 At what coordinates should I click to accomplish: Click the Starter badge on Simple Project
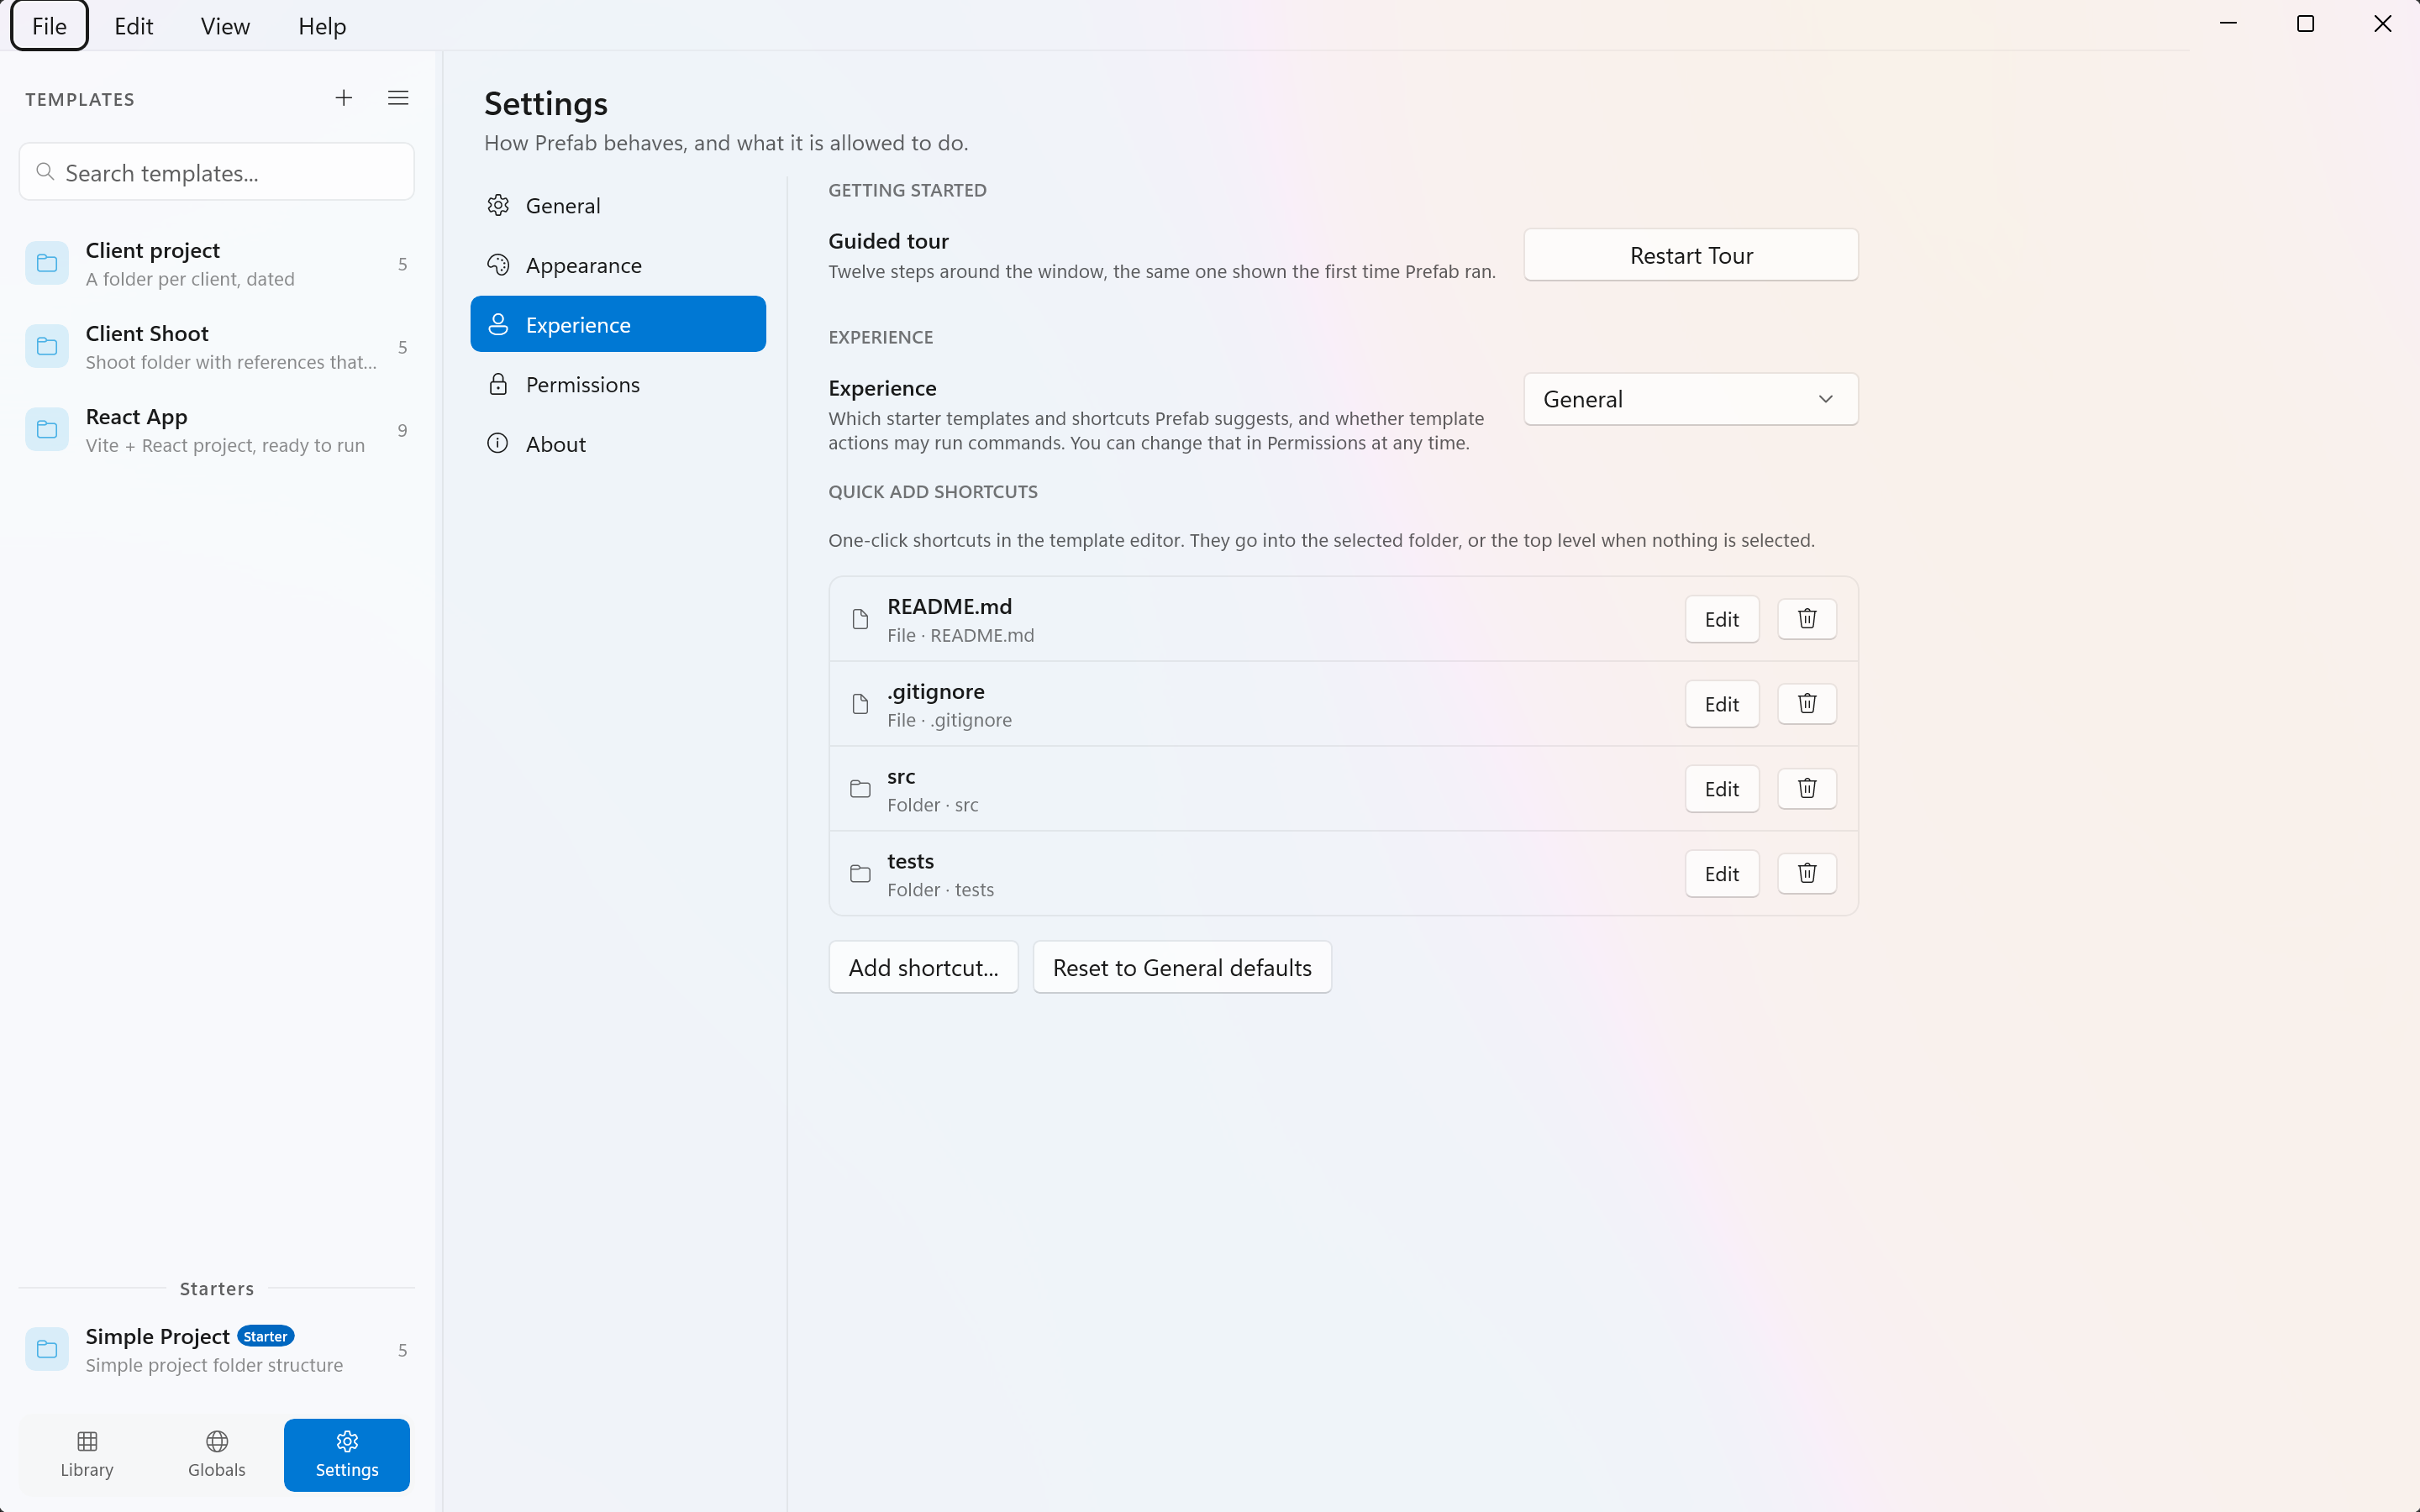pyautogui.click(x=265, y=1337)
